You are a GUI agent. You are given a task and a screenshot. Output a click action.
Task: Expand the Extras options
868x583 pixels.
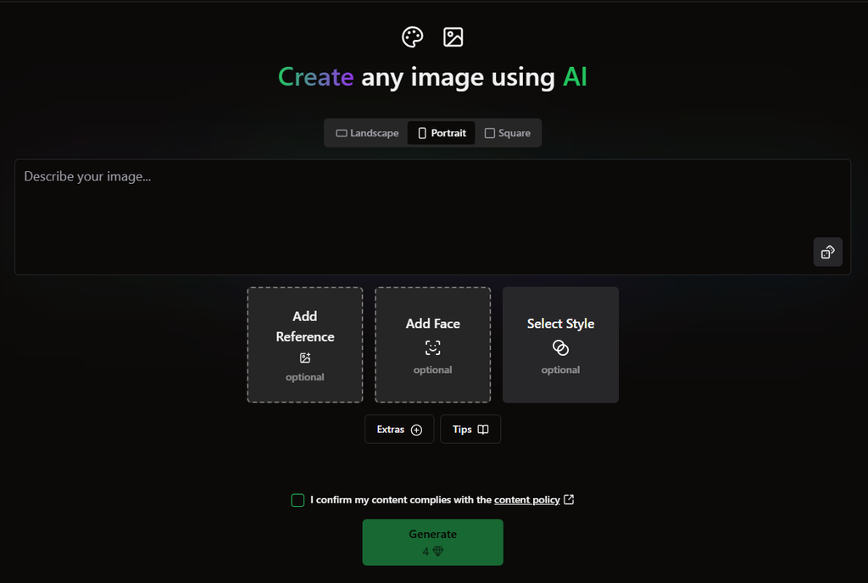(x=399, y=430)
